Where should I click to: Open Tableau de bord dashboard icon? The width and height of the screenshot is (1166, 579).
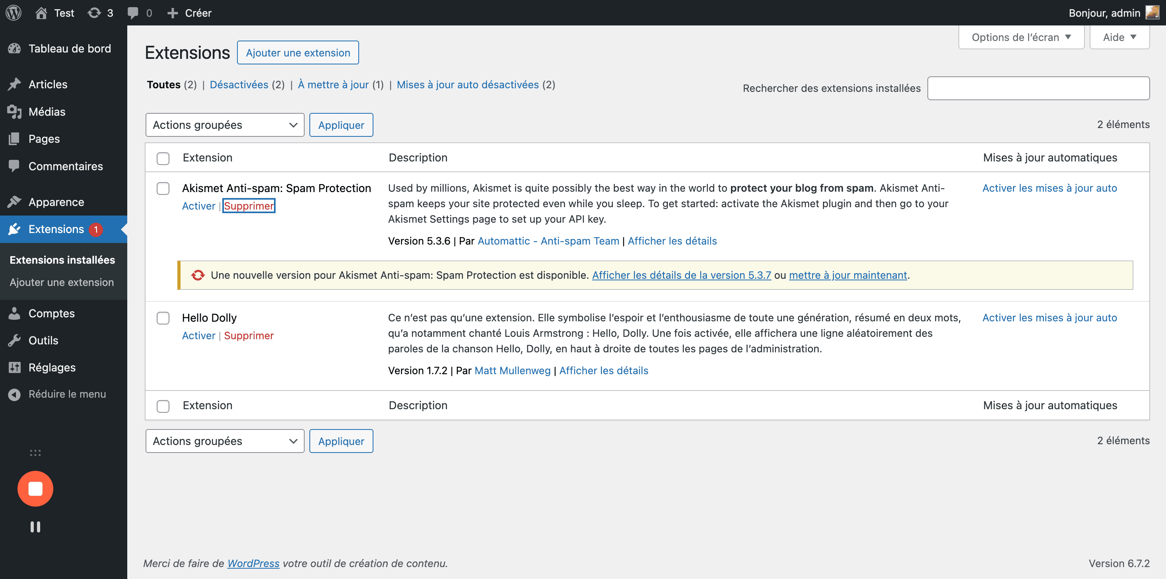pyautogui.click(x=14, y=49)
